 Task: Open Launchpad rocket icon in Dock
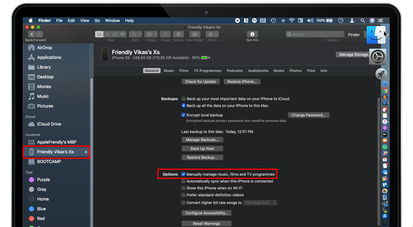pyautogui.click(x=381, y=74)
